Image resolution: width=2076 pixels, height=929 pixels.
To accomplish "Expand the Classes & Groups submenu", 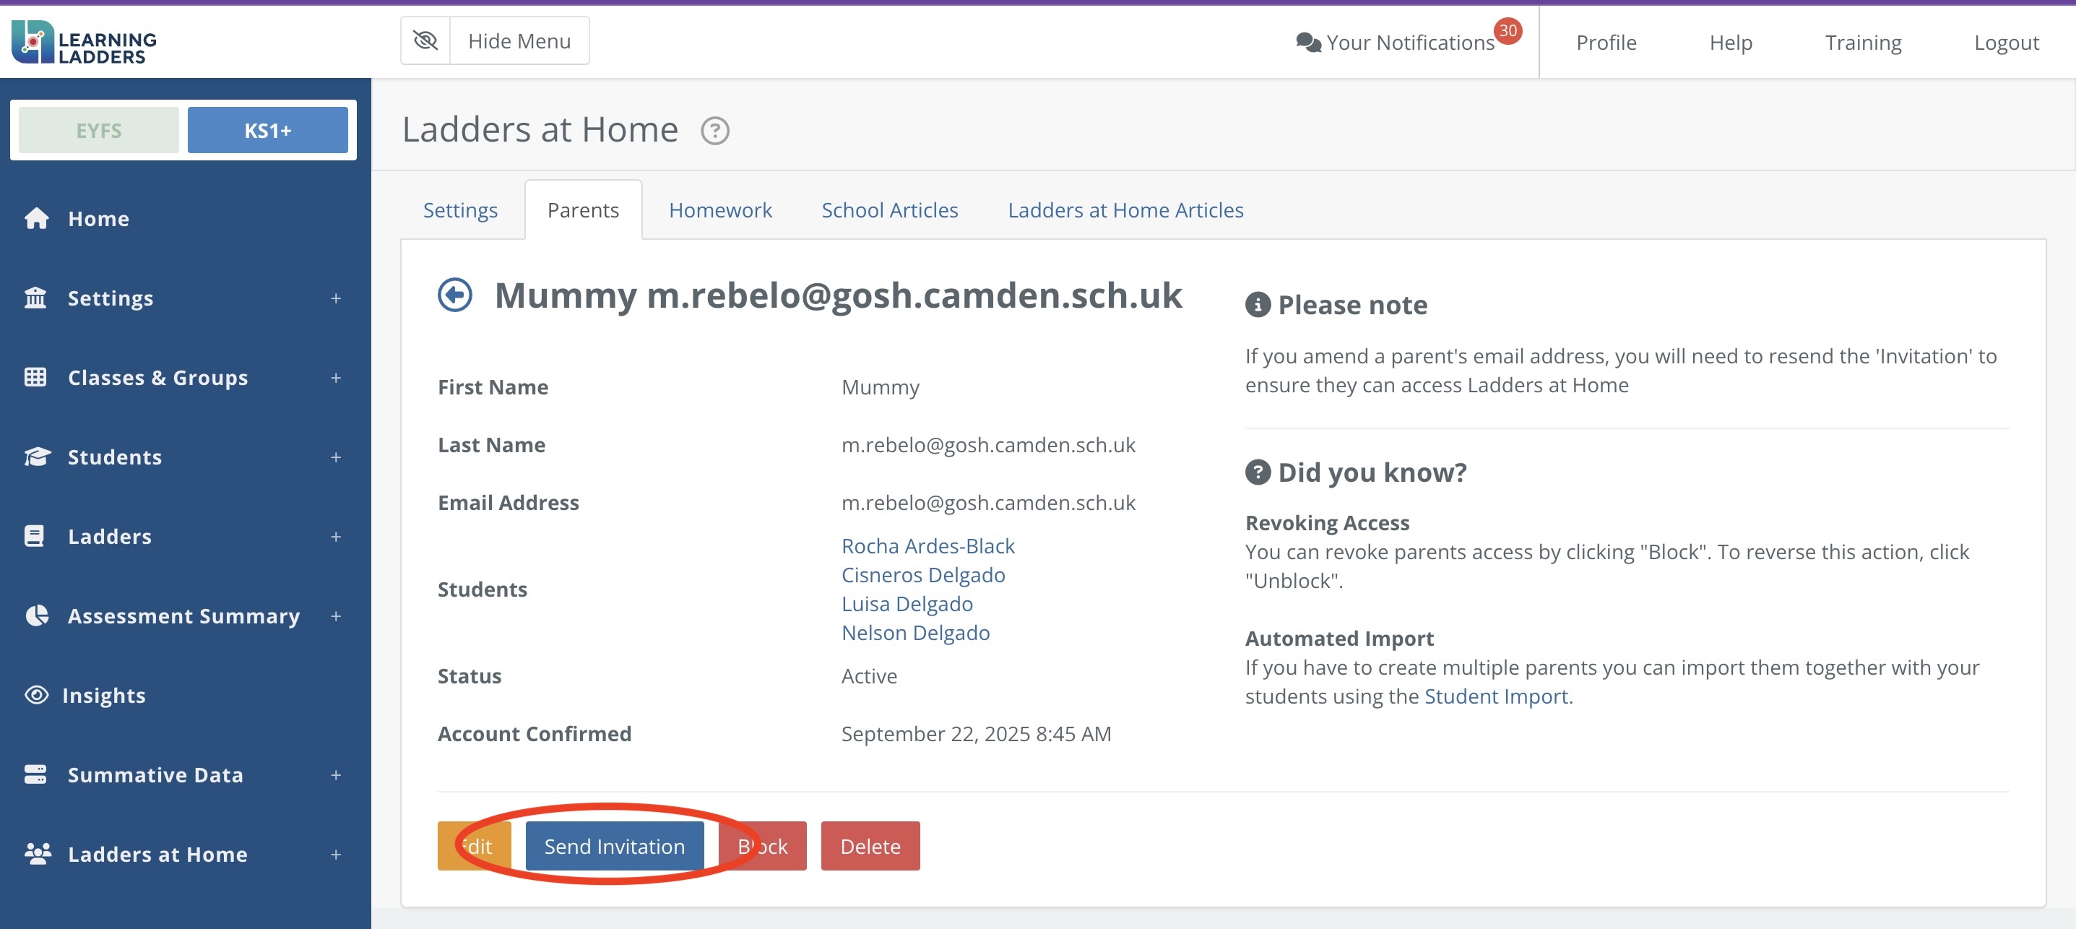I will point(335,378).
